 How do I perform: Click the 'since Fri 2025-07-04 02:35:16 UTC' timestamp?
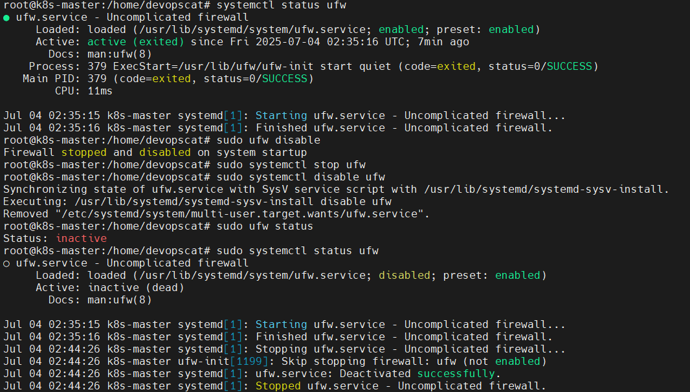[300, 42]
